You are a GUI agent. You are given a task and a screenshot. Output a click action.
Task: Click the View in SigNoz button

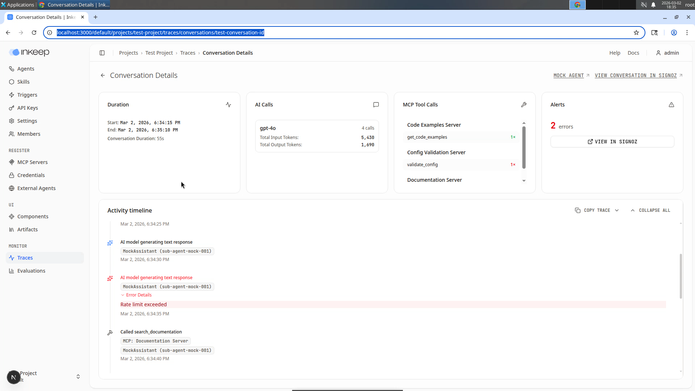point(612,142)
